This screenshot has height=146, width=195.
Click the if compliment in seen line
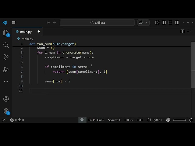[x=66, y=67]
